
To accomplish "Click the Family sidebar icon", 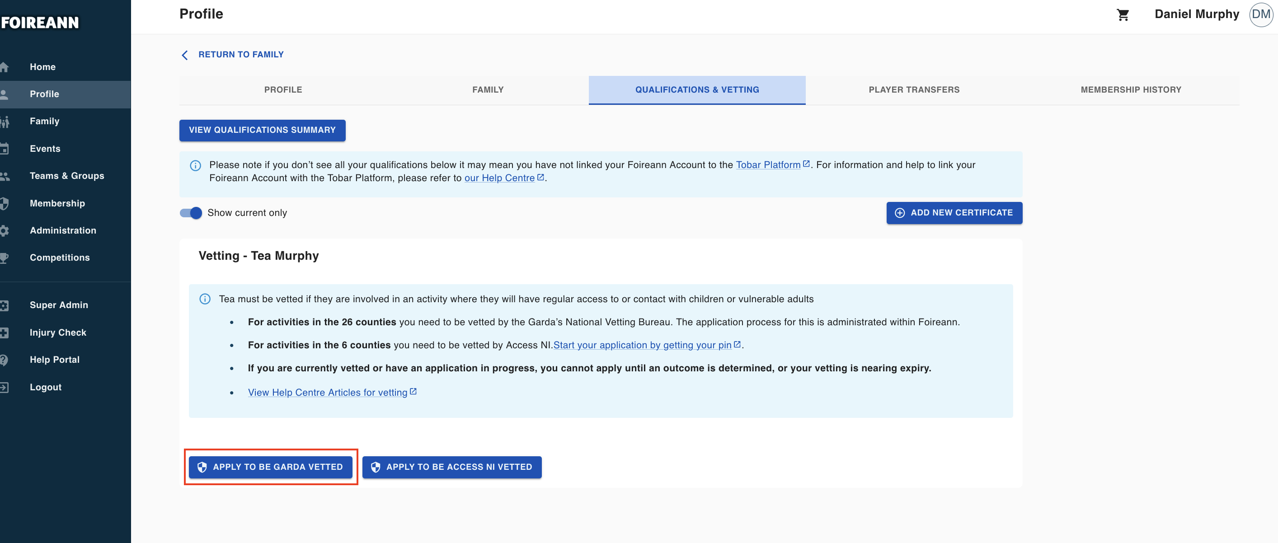I will pyautogui.click(x=5, y=122).
